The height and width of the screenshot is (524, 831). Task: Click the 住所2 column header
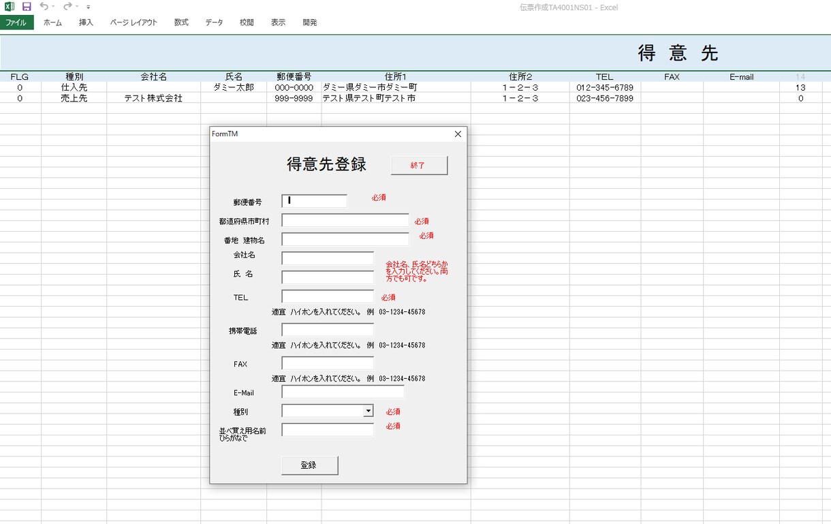click(520, 77)
